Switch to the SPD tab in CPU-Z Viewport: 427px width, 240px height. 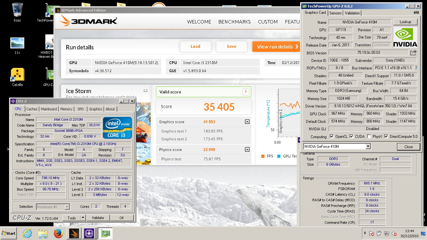81,109
